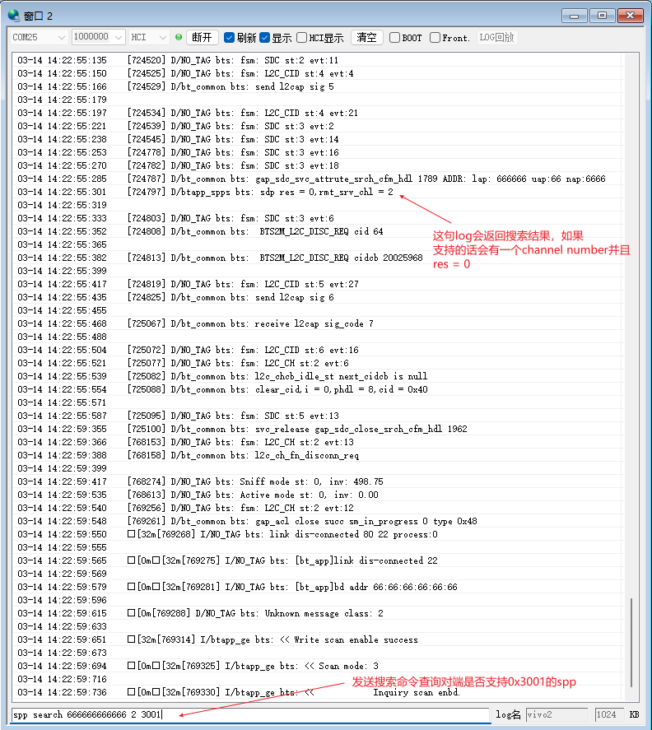Viewport: 652px width, 730px height.
Task: Enable the HCI显示 checkbox
Action: pos(302,38)
